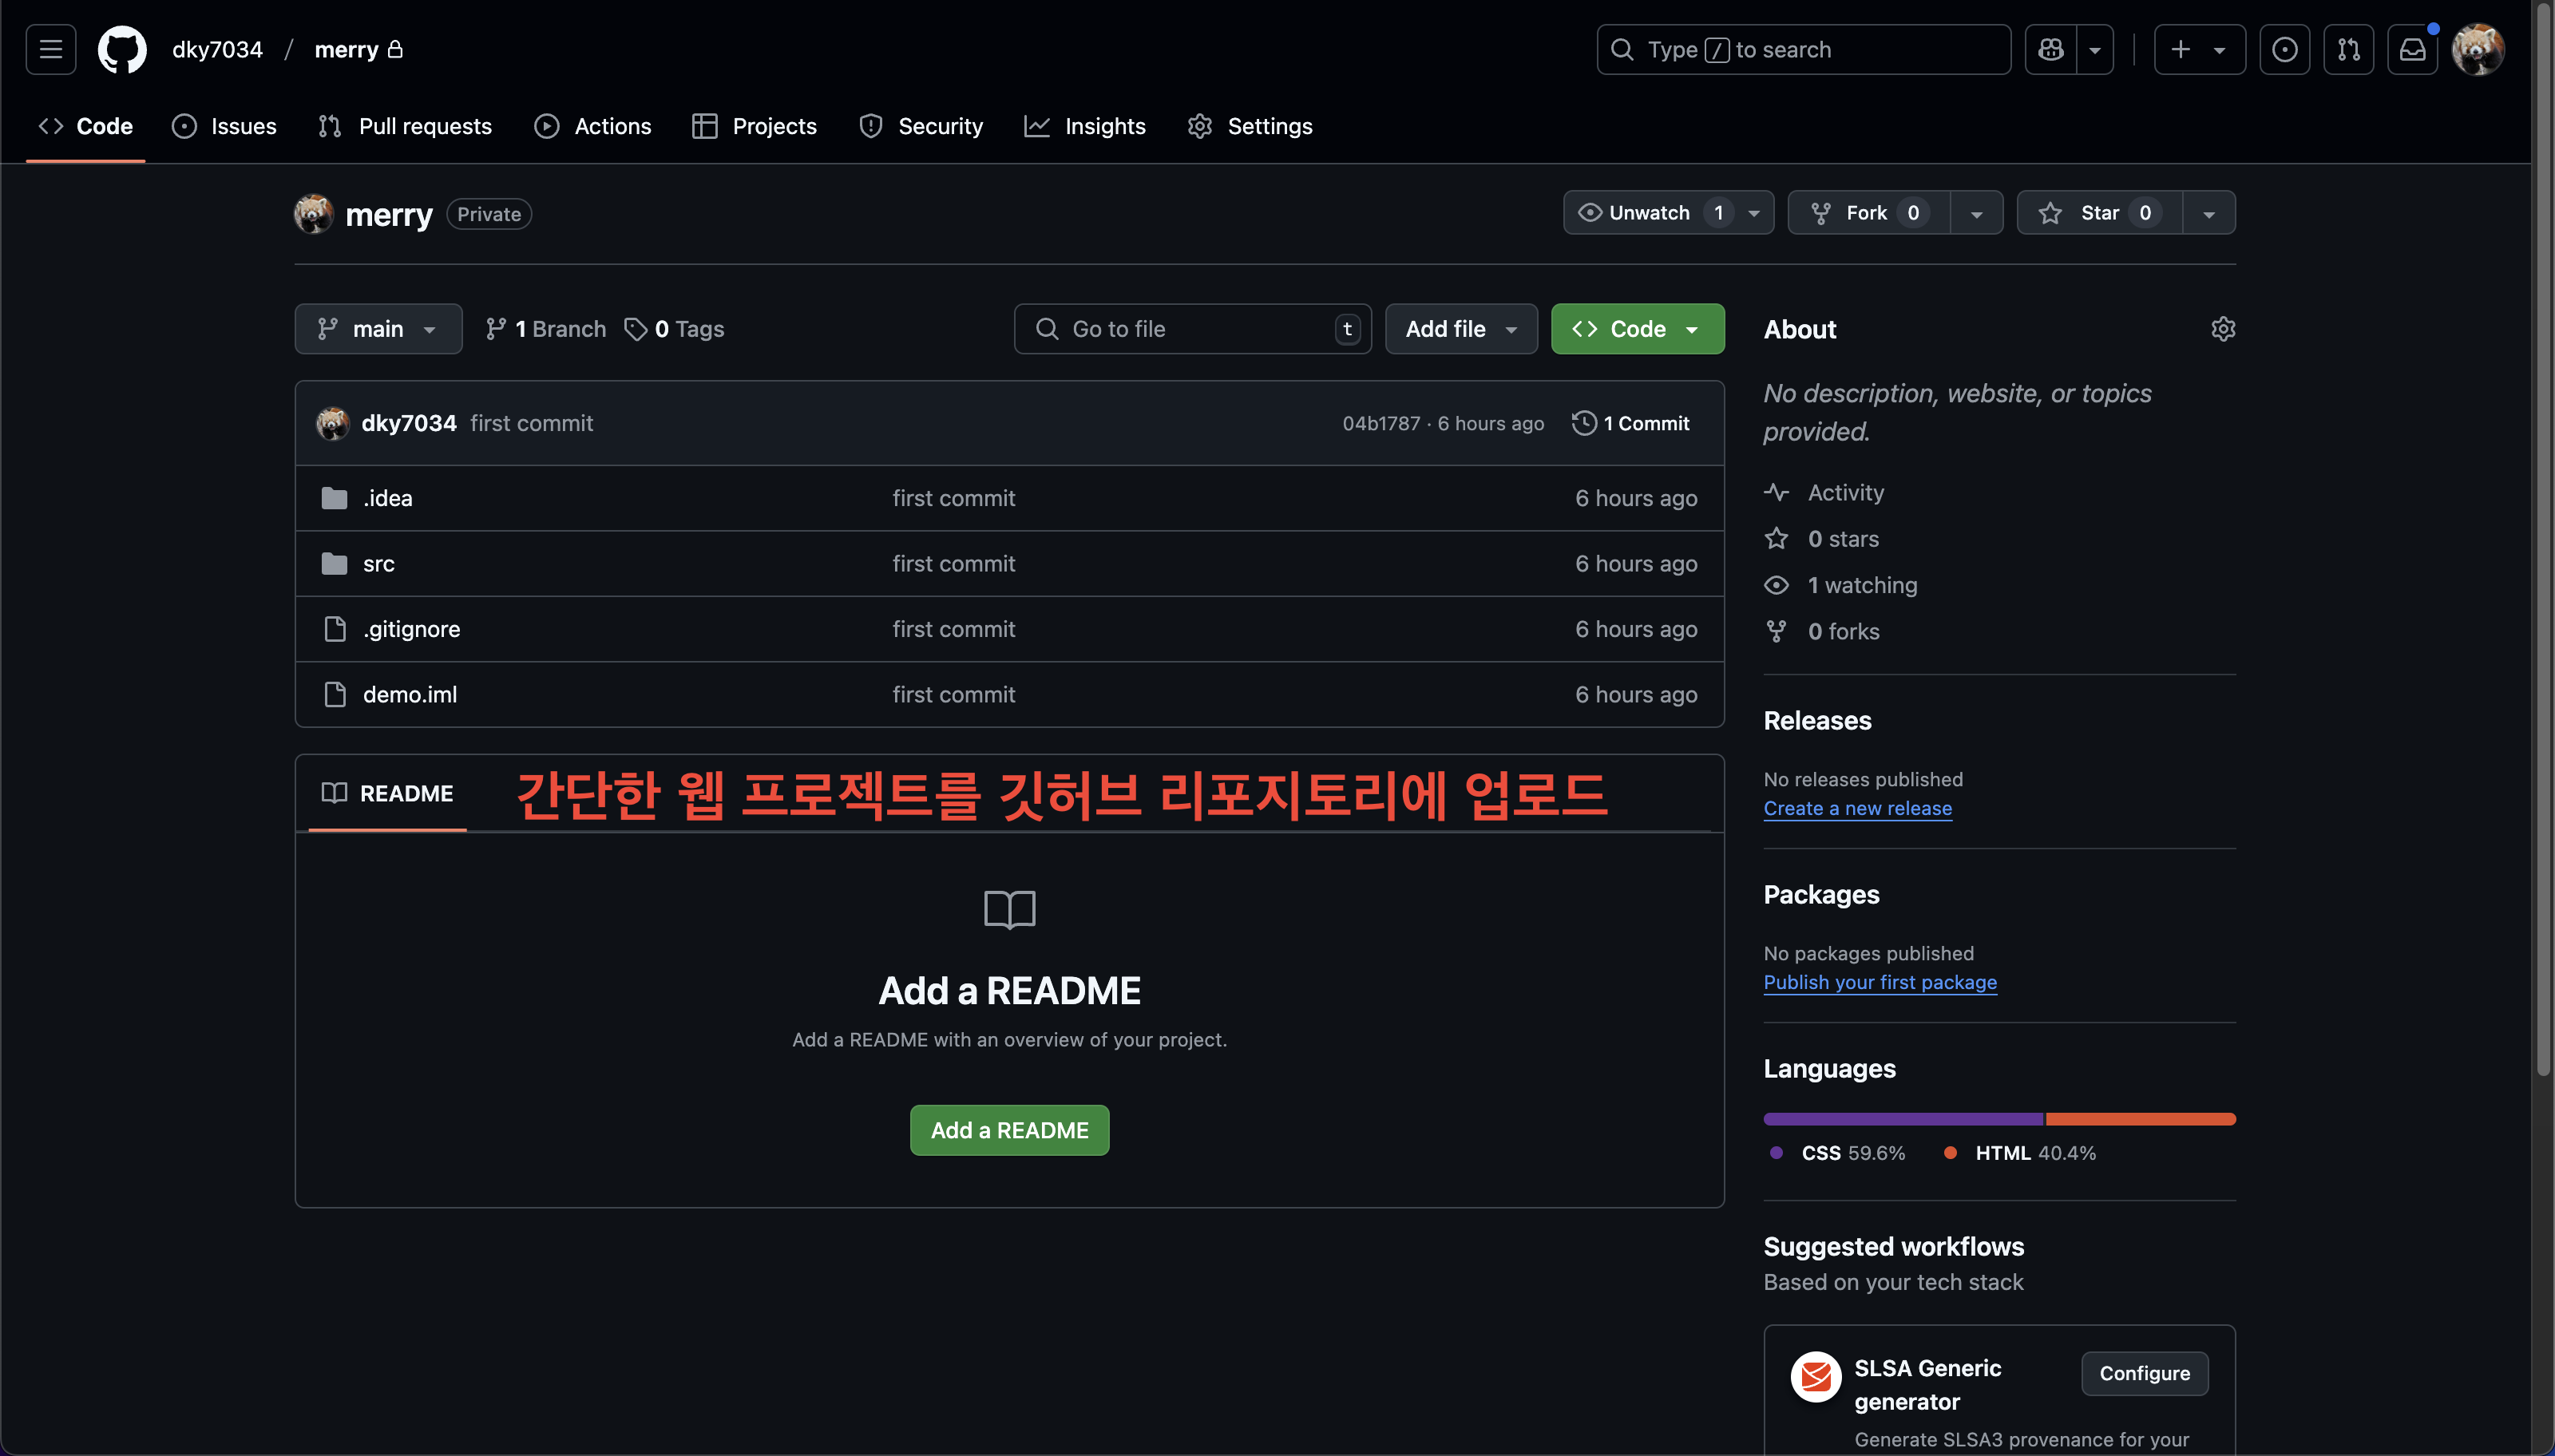
Task: Open the .idea folder
Action: coord(388,498)
